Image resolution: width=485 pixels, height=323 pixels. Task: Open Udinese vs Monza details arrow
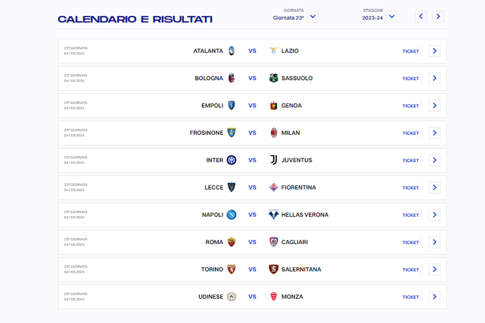pyautogui.click(x=434, y=297)
